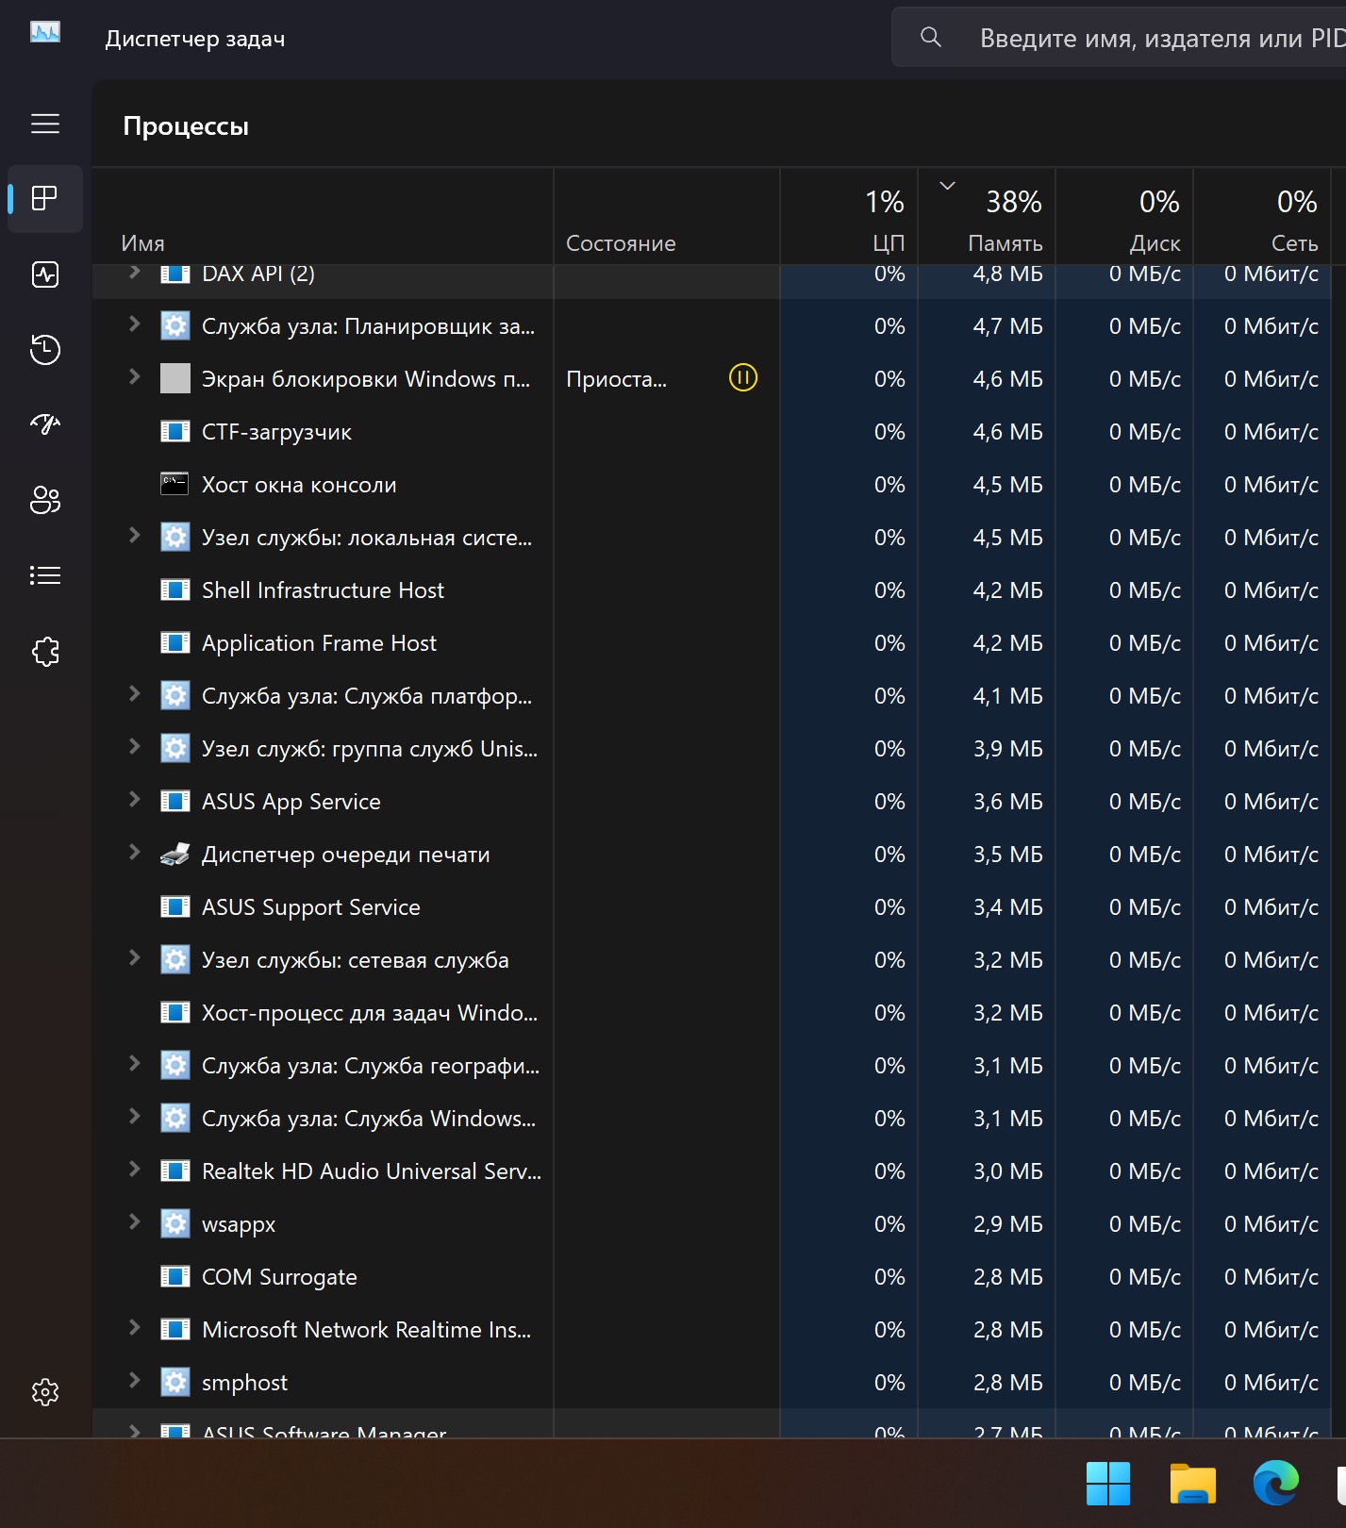Screen dimensions: 1346x1528
Task: Sort by the Сеть column header
Action: [x=1262, y=217]
